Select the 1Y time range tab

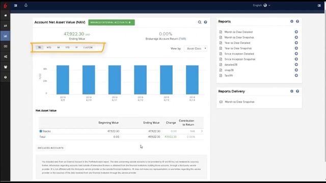pos(76,47)
